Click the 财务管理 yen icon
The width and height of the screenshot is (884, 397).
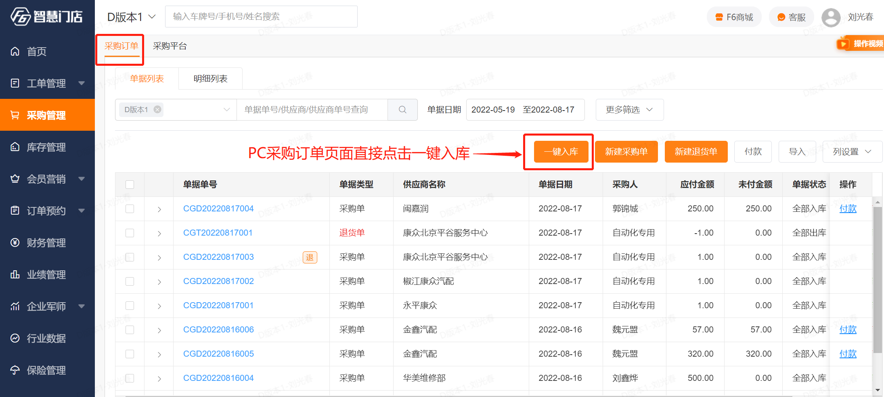(15, 242)
